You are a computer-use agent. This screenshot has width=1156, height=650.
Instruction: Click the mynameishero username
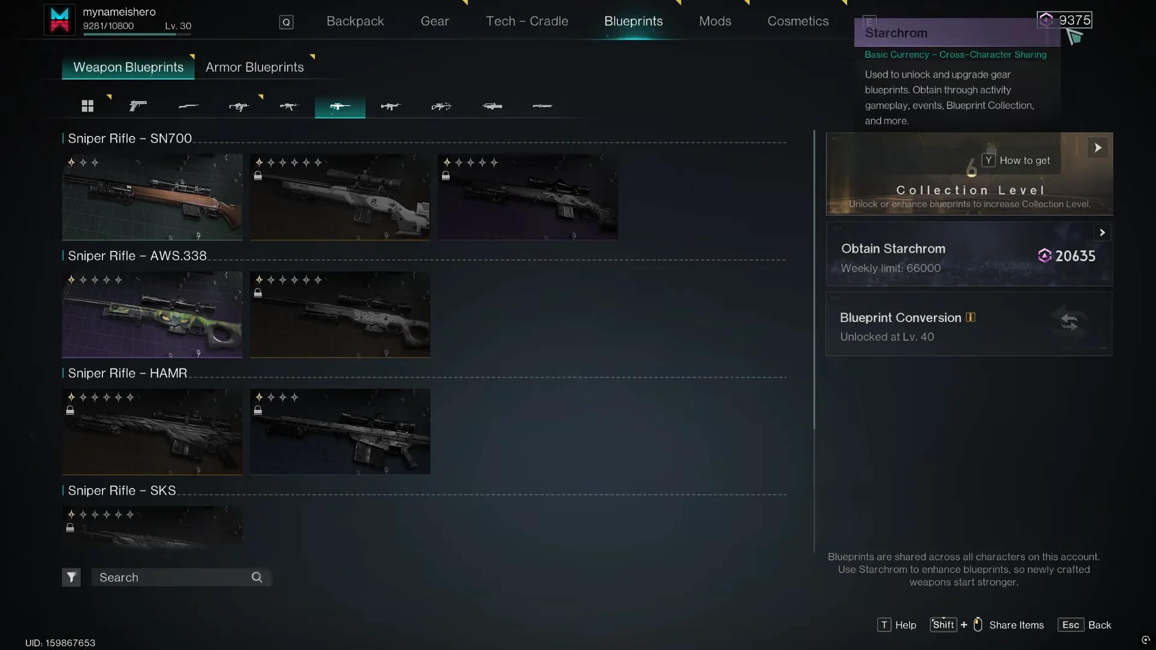(119, 11)
